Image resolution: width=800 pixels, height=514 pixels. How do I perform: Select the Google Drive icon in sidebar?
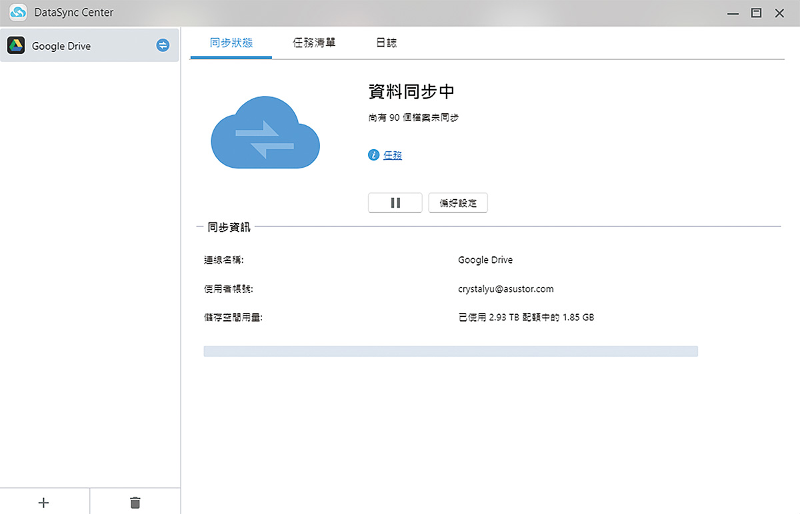pyautogui.click(x=15, y=45)
